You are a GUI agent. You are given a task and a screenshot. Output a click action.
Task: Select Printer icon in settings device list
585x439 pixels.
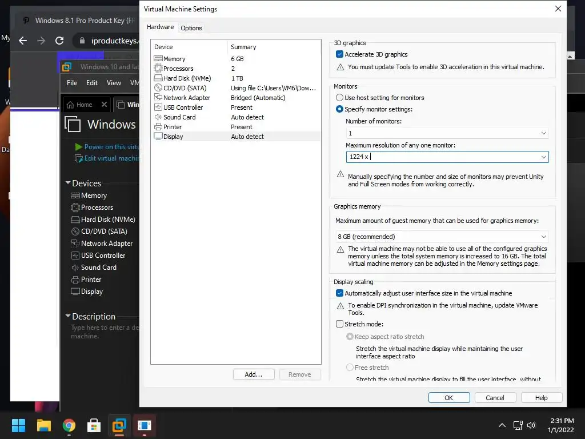tap(158, 126)
